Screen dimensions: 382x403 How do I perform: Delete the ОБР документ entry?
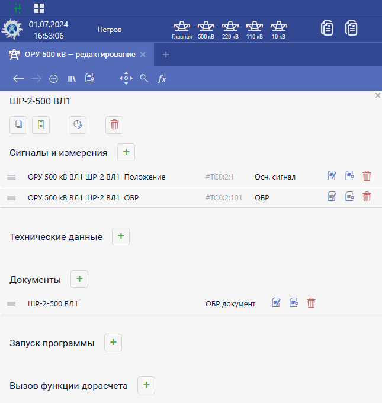311,303
